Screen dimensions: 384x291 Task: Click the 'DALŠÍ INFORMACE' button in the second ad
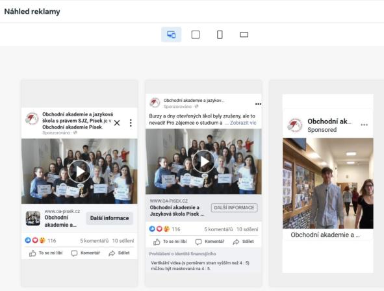coord(235,208)
